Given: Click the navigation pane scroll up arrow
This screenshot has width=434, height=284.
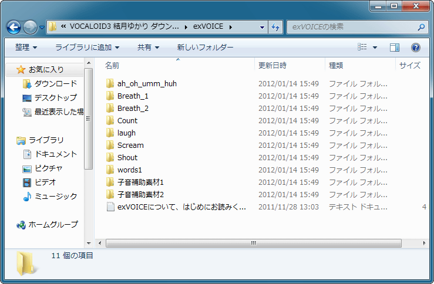Looking at the screenshot, I should pyautogui.click(x=89, y=63).
